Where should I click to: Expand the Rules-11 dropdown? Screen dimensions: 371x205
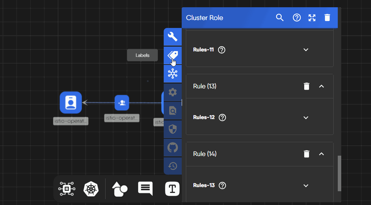tap(306, 50)
